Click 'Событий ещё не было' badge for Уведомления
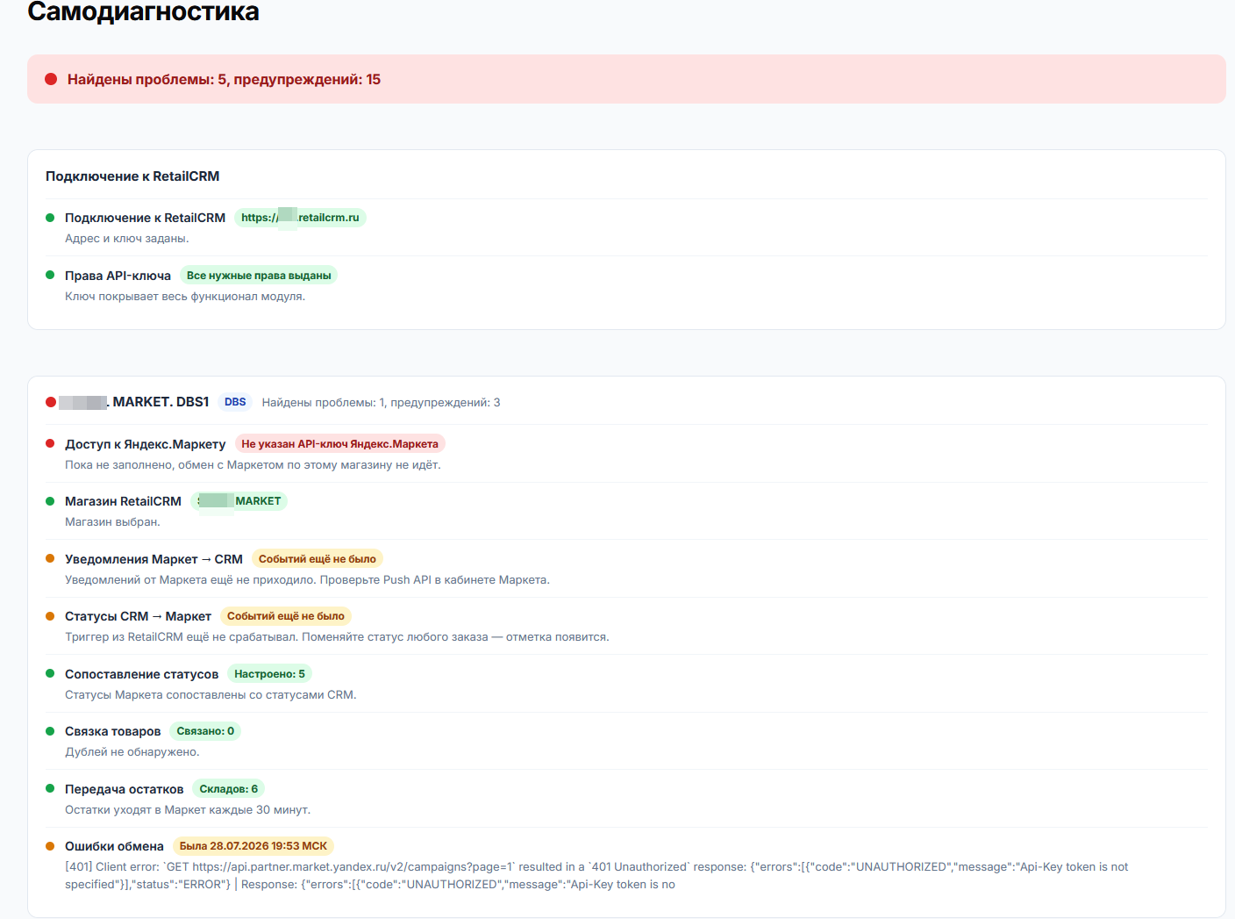1235x919 pixels. 318,559
